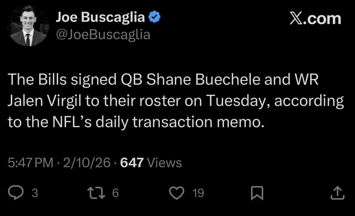Select Joe Buscaglia's profile avatar
Screen dimensions: 355x216
pos(28,24)
